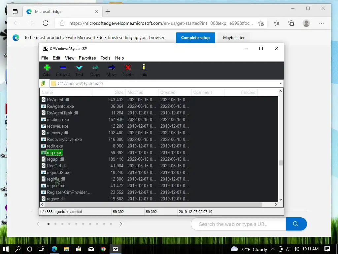Open the Edit menu

[56, 58]
